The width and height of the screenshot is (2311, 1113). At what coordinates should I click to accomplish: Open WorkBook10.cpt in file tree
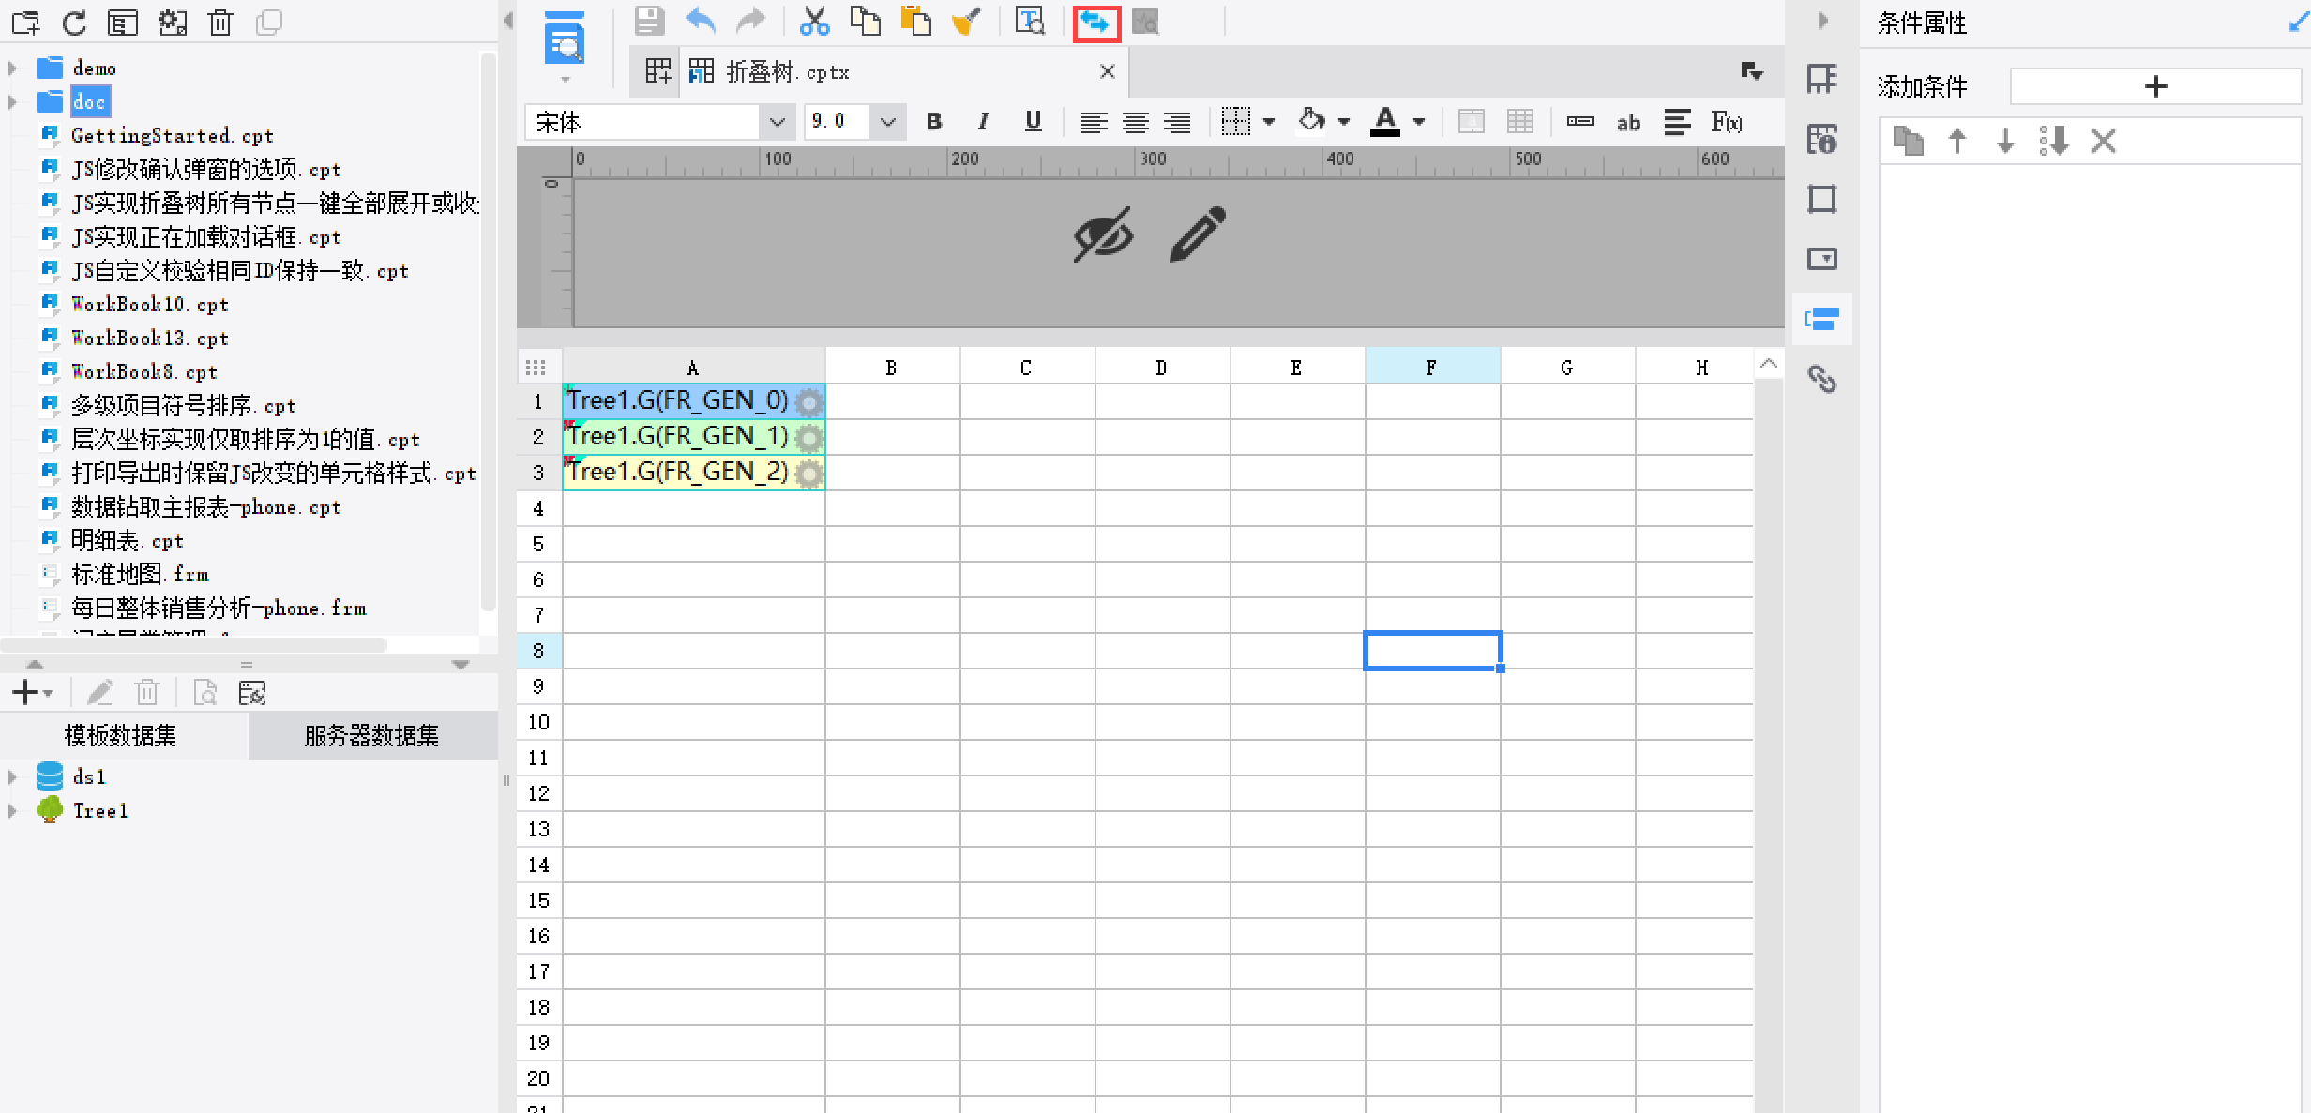[x=150, y=305]
